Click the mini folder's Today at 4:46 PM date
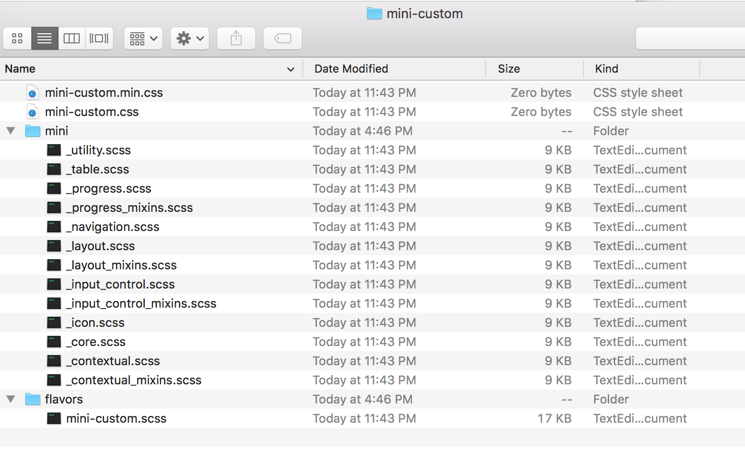The image size is (745, 460). click(362, 131)
